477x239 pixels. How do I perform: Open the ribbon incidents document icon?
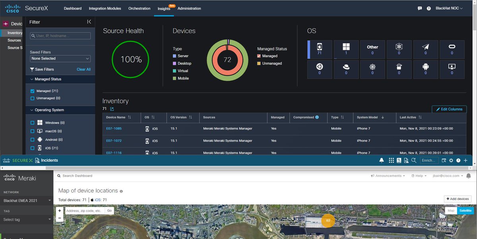(406, 160)
